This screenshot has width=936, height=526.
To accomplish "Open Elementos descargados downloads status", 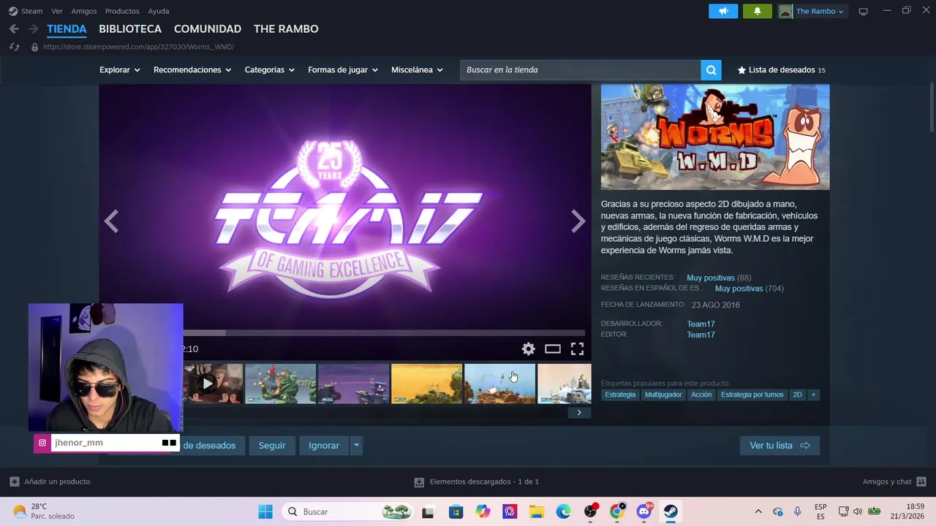I will (x=476, y=481).
